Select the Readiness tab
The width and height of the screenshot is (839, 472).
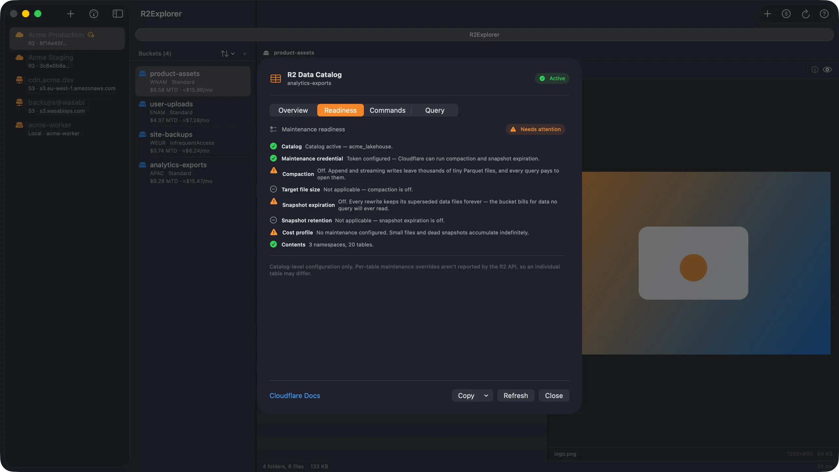(341, 110)
